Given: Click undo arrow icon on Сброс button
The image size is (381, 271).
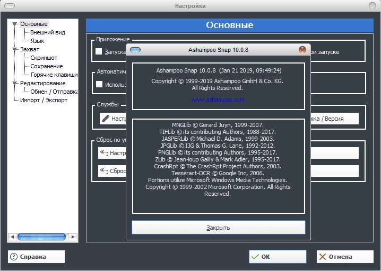Looking at the screenshot, I should (104, 170).
